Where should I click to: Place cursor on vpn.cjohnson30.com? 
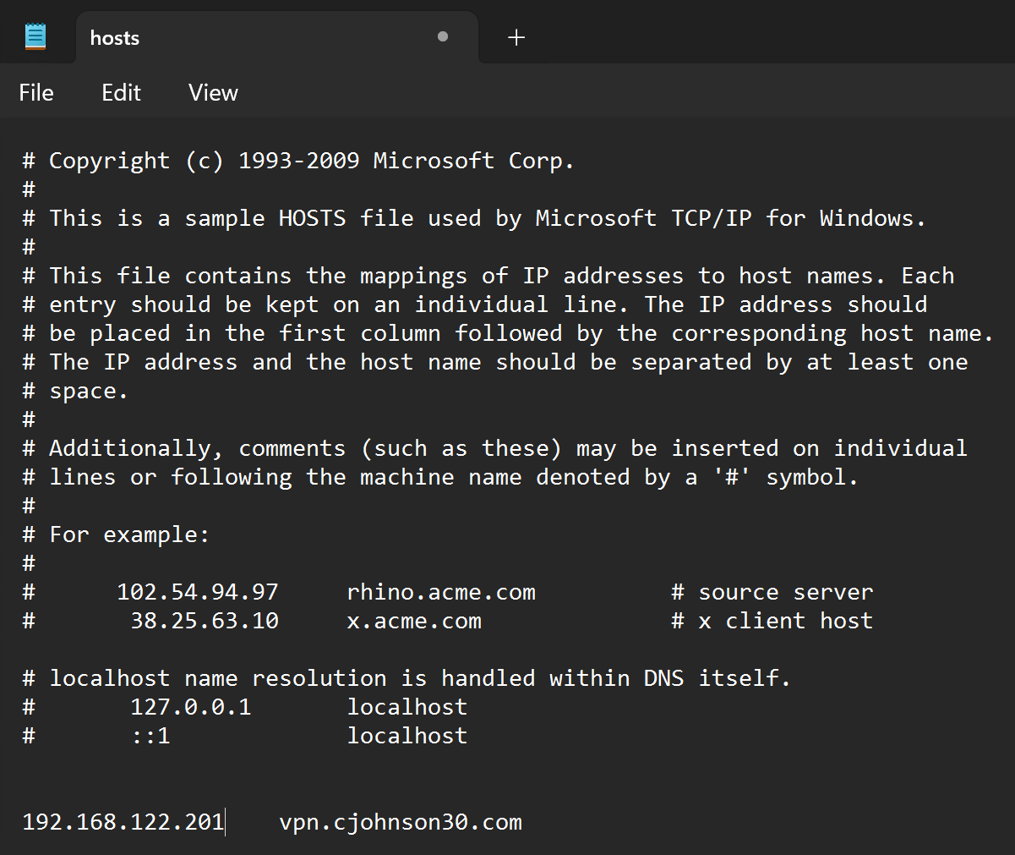click(401, 821)
